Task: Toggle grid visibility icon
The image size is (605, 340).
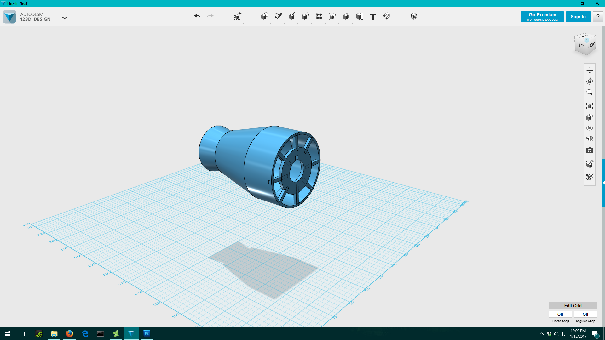Action: point(589,139)
